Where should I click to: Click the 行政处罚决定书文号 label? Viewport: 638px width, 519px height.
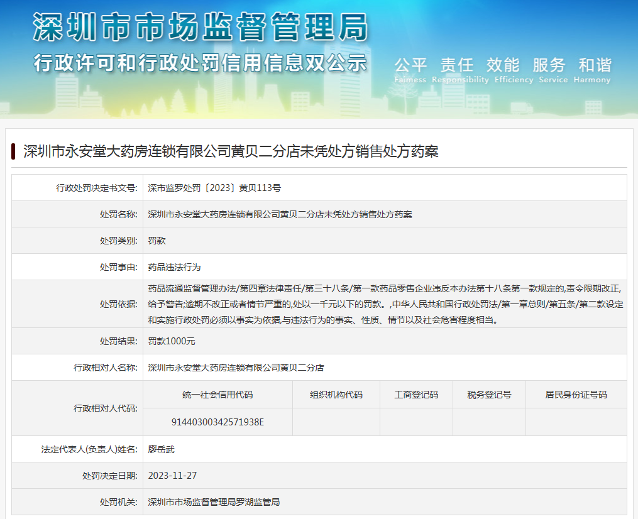tap(96, 188)
